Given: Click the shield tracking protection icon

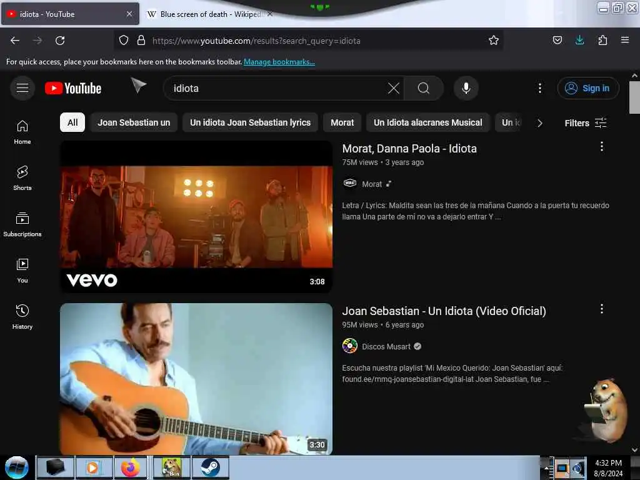Looking at the screenshot, I should 124,41.
